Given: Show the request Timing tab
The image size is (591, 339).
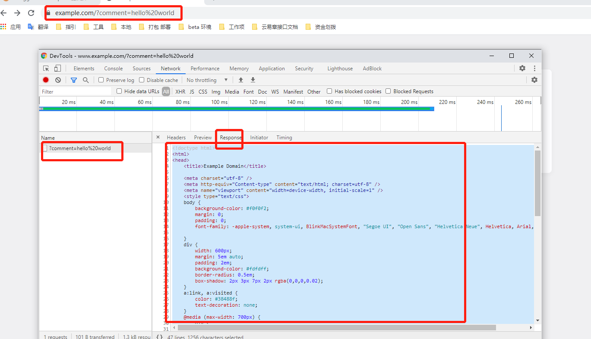Looking at the screenshot, I should point(284,138).
